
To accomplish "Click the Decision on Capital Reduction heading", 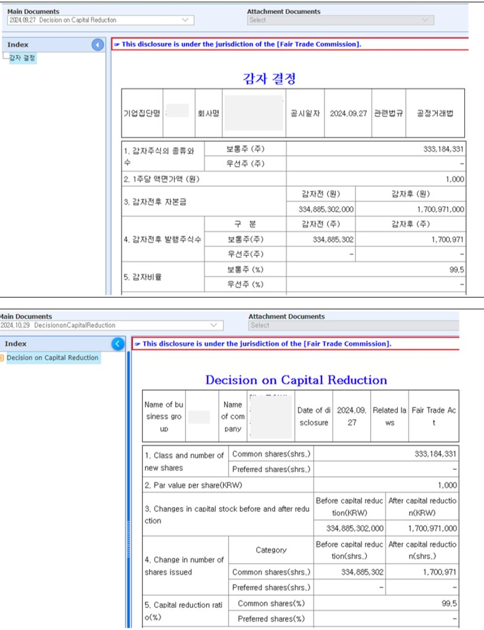I will click(296, 380).
